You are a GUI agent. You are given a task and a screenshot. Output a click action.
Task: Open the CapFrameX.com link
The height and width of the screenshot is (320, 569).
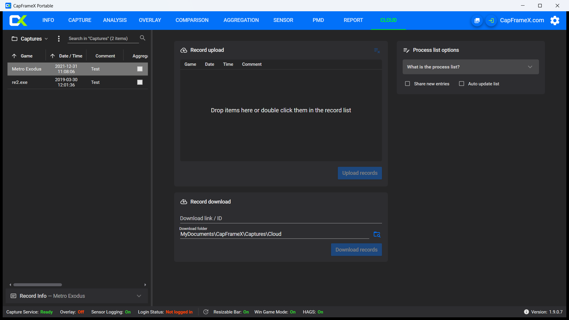(x=522, y=20)
